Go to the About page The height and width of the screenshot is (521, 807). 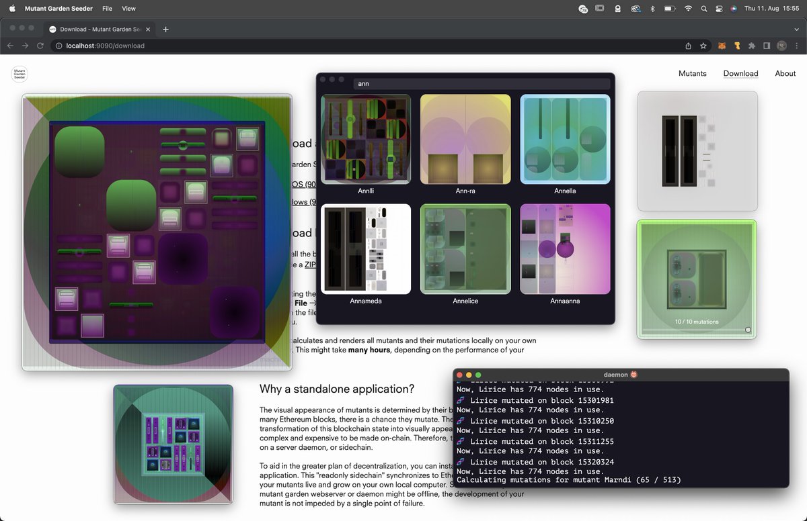coord(785,74)
